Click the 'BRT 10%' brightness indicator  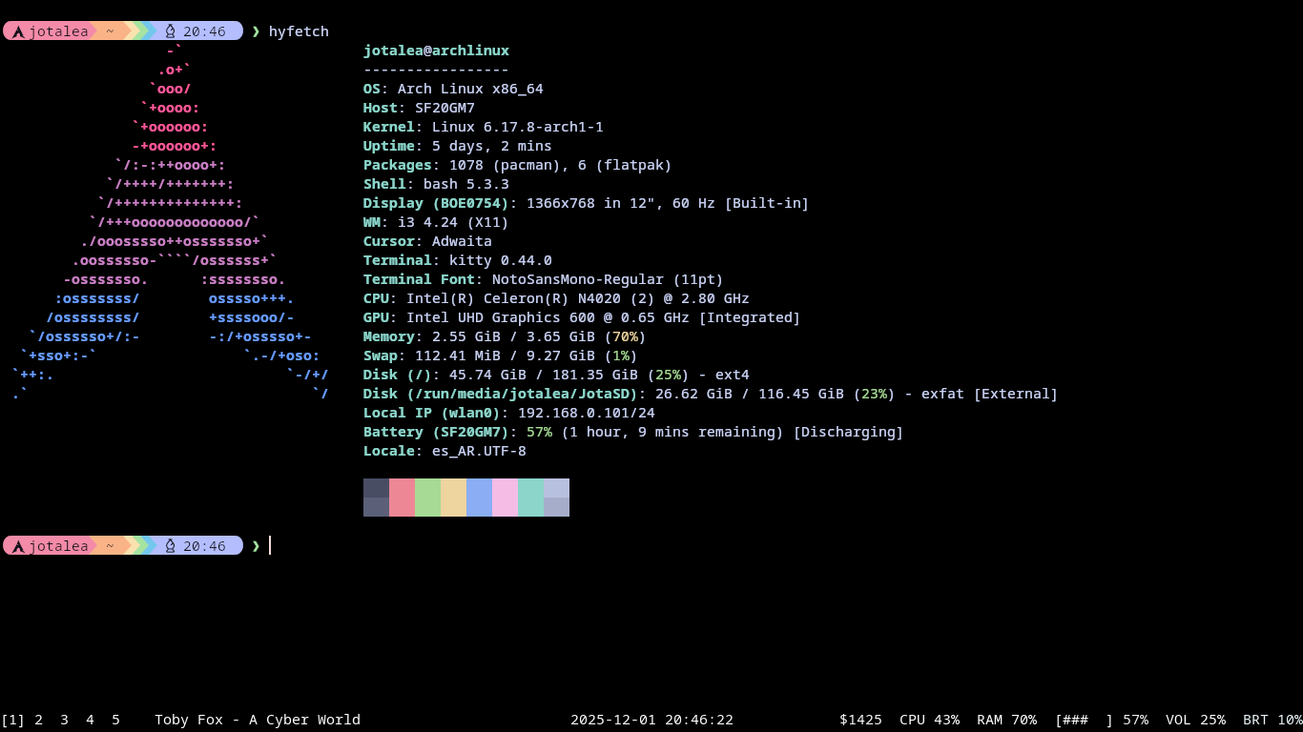[1272, 720]
